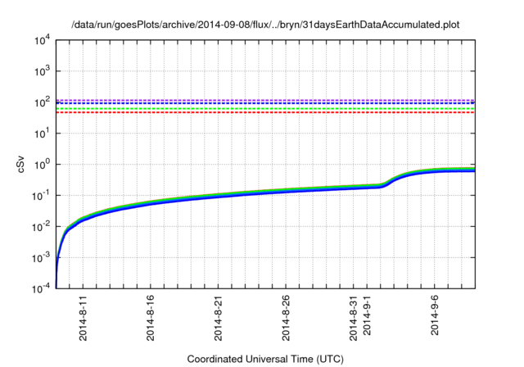
Task: Click the 10^-3 y-axis label
Action: click(42, 257)
